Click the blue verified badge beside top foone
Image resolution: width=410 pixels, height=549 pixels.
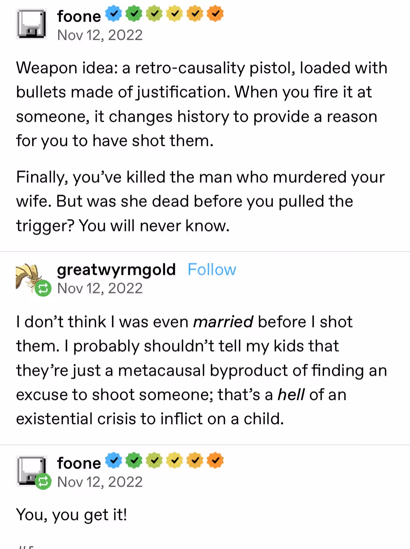coord(114,14)
